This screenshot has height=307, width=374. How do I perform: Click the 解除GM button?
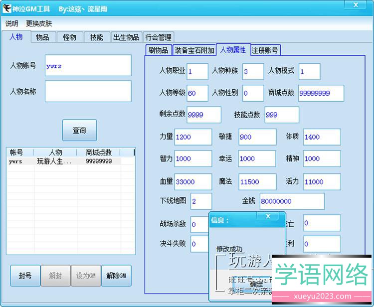coord(116,276)
